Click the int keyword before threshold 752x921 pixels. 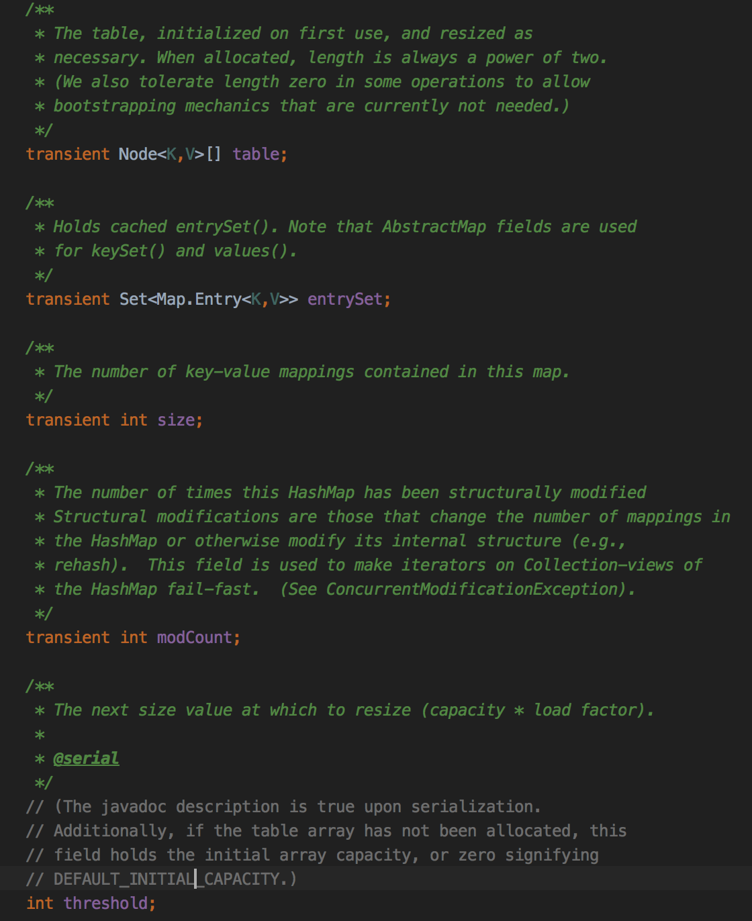point(40,904)
